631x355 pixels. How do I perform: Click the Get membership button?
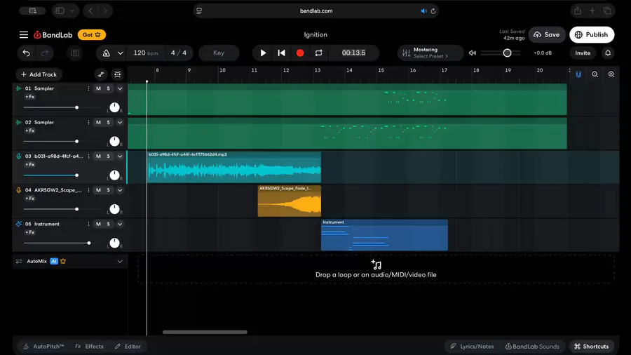tap(92, 34)
